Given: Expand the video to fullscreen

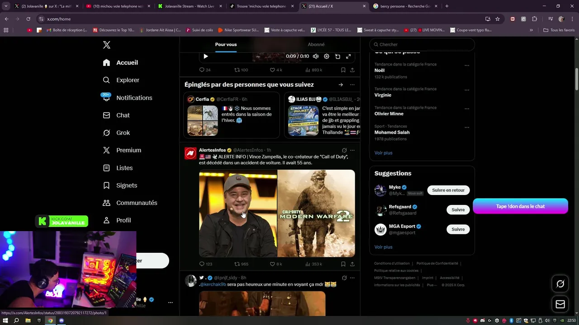Looking at the screenshot, I should [348, 56].
